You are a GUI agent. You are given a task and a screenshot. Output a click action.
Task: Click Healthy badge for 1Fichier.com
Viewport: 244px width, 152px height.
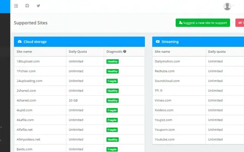pos(112,71)
